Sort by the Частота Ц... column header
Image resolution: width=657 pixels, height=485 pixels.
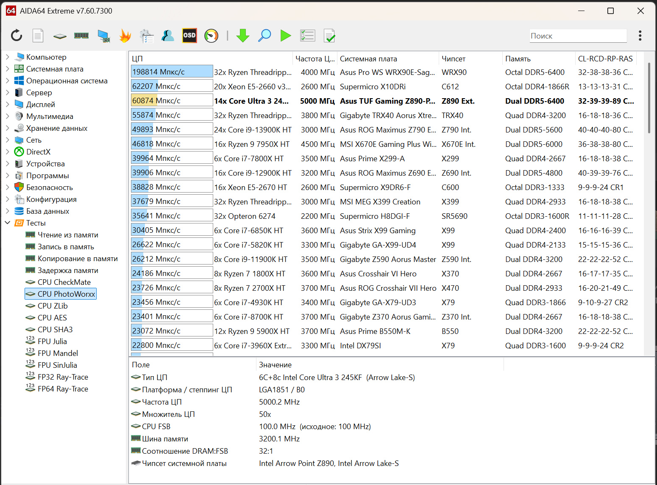coord(315,58)
